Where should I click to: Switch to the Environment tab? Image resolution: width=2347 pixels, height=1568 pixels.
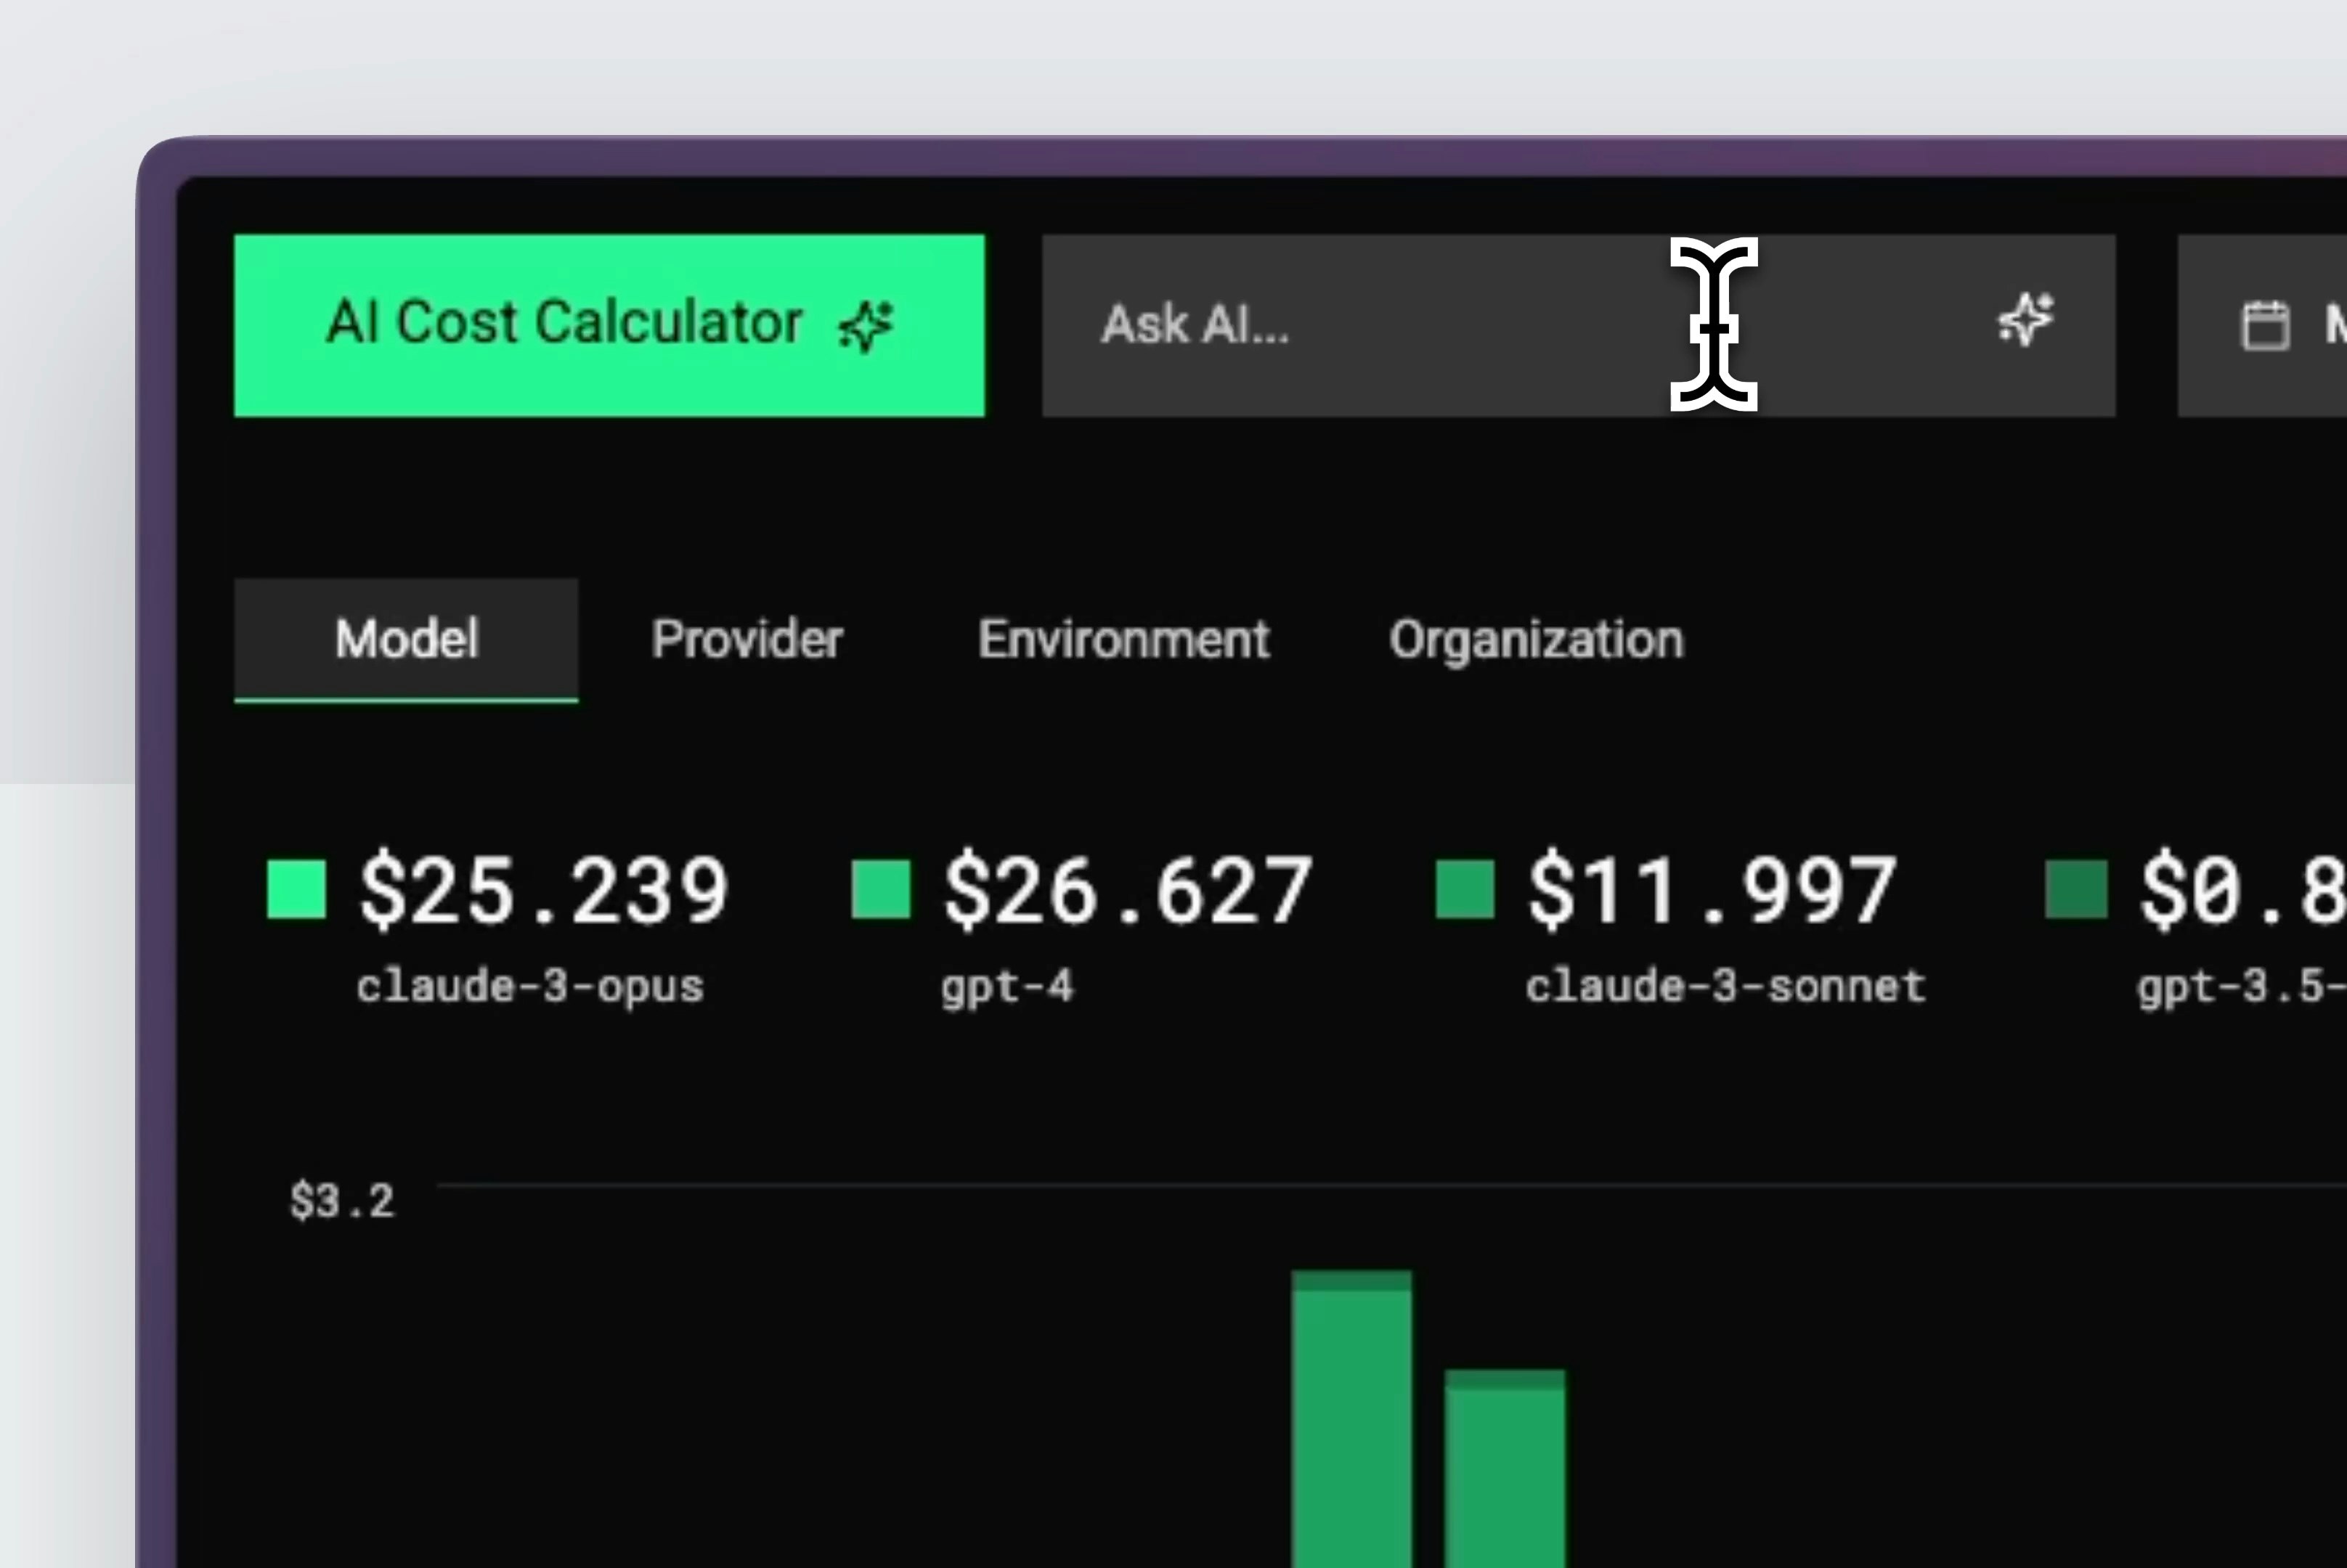pyautogui.click(x=1123, y=639)
